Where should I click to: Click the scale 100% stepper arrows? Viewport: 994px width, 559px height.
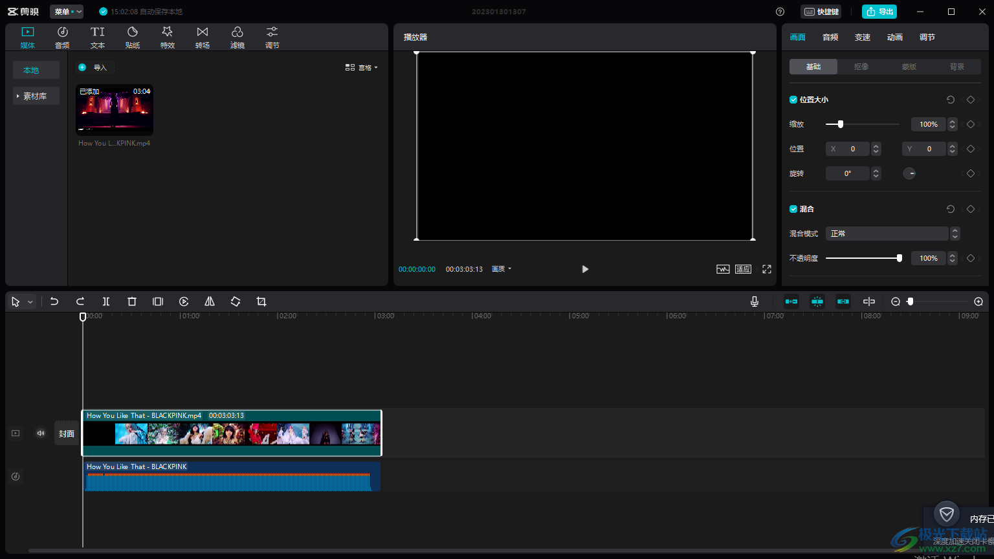pyautogui.click(x=953, y=124)
